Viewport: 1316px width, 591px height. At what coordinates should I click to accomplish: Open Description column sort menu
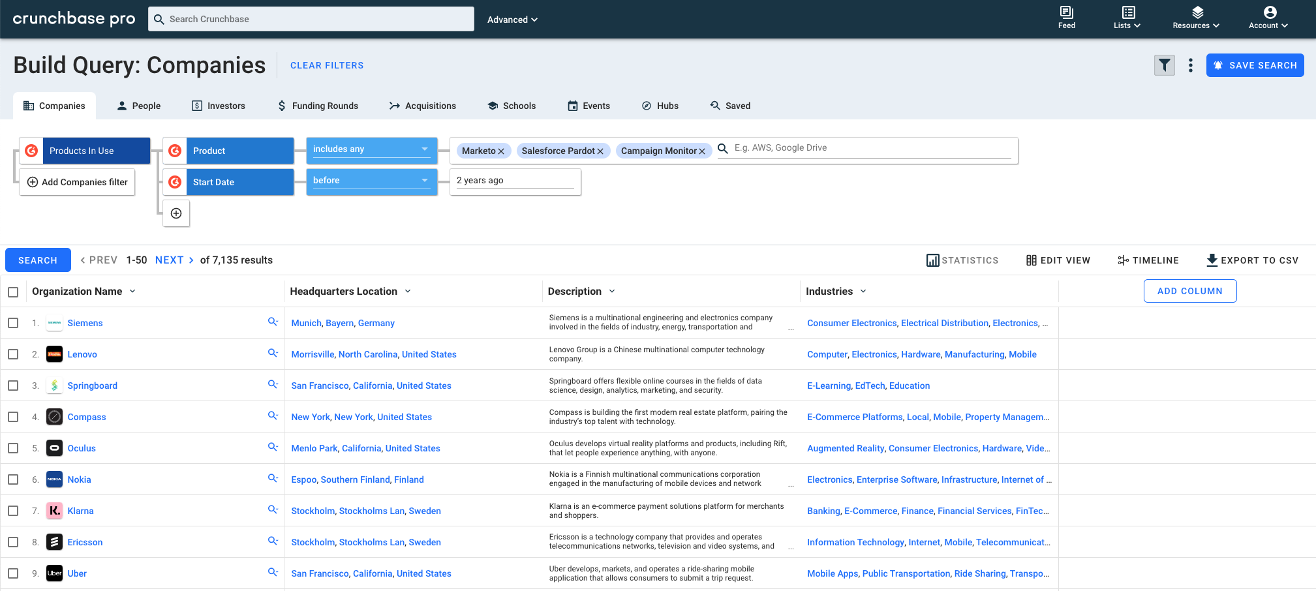[x=612, y=291]
